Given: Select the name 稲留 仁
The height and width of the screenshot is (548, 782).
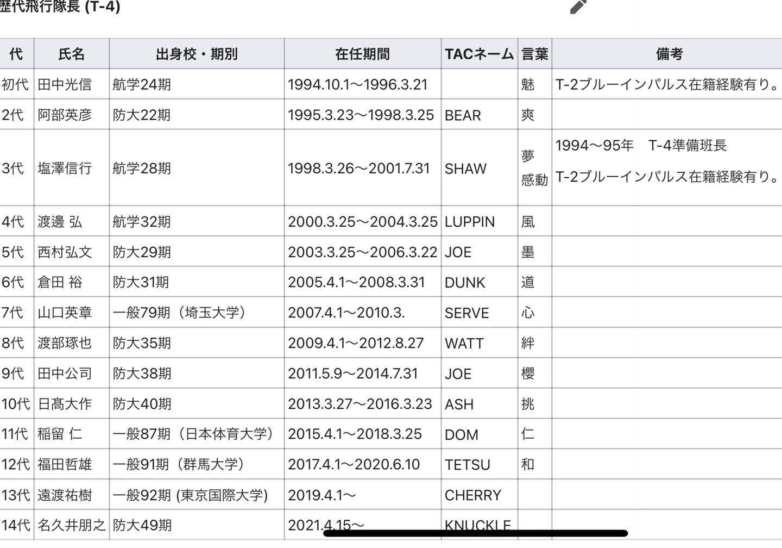Looking at the screenshot, I should [x=60, y=434].
